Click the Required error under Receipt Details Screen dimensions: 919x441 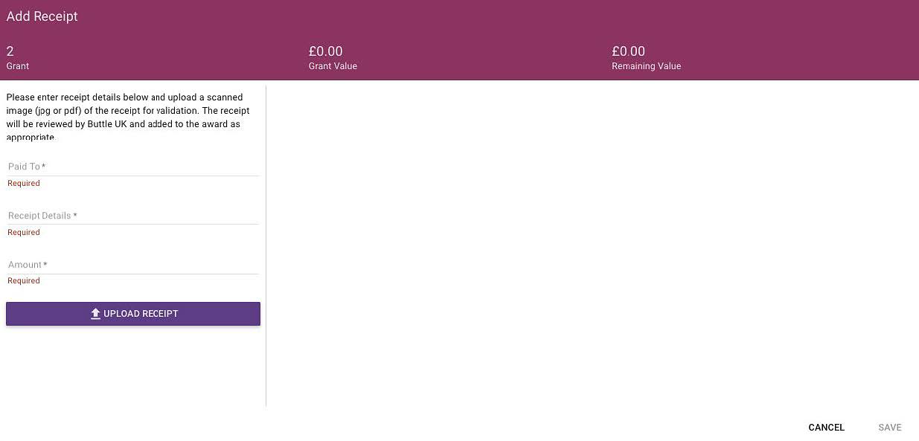coord(24,233)
